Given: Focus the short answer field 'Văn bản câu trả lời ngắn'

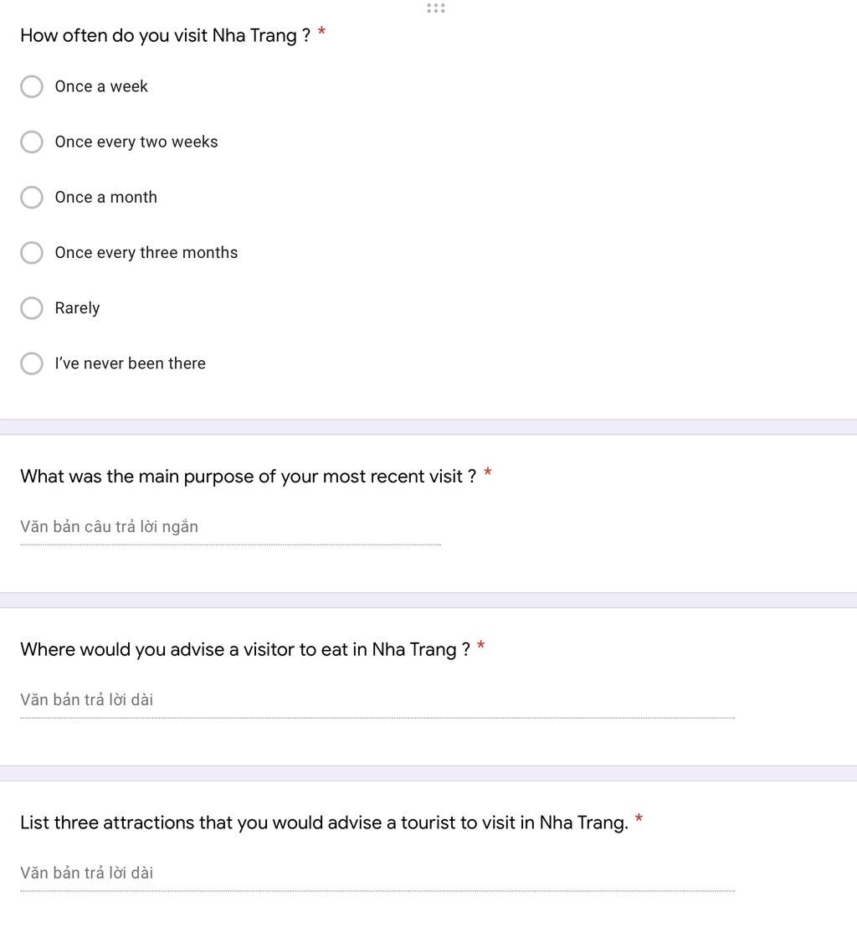Looking at the screenshot, I should (230, 527).
